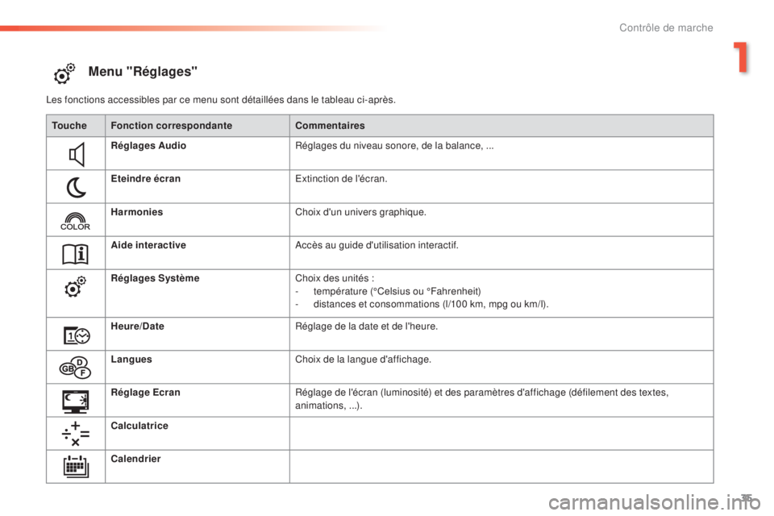This screenshot has height=516, width=774.
Task: Click the "Menu "Réglages"" heading
Action: coord(143,72)
